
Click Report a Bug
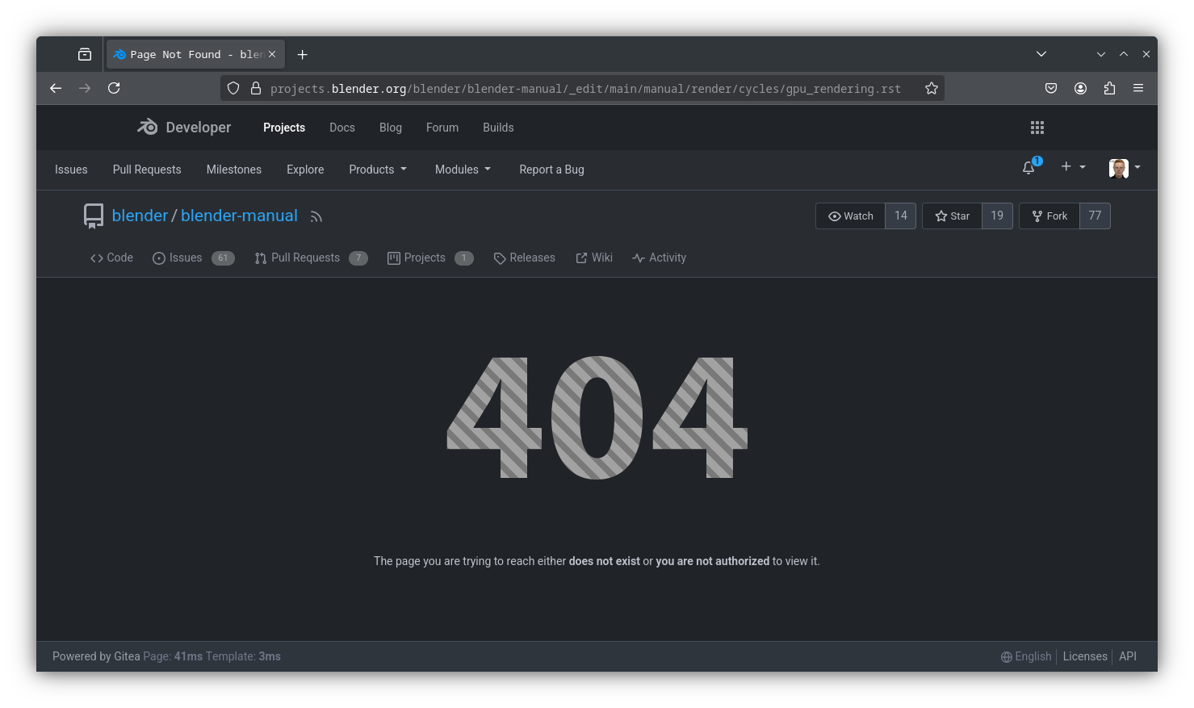[551, 170]
